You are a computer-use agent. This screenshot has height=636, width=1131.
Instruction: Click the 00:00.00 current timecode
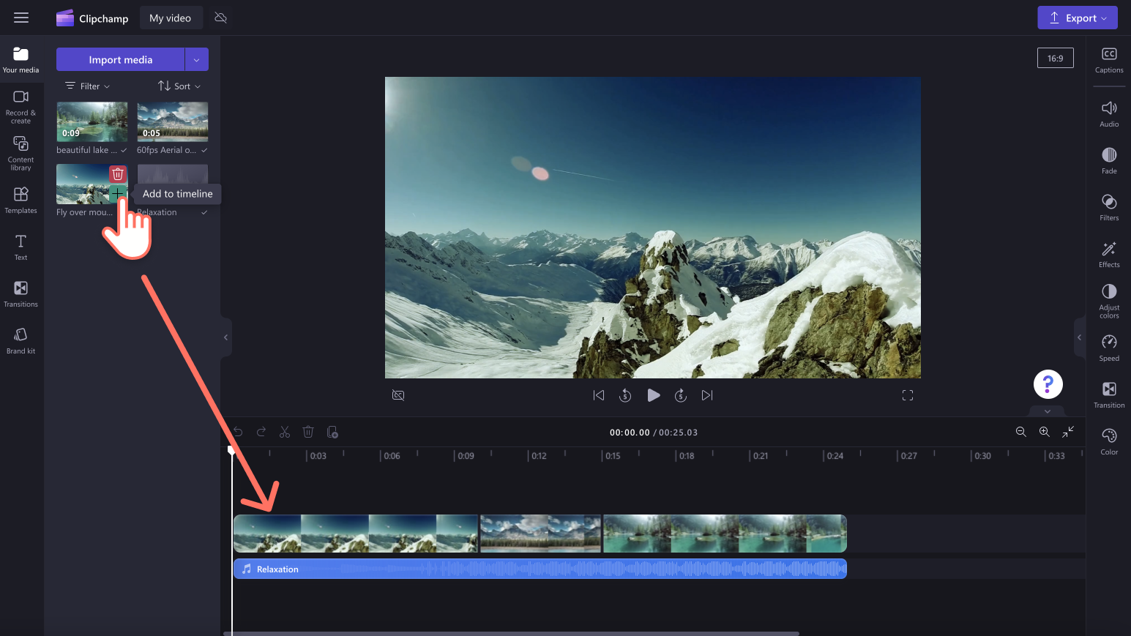[630, 433]
